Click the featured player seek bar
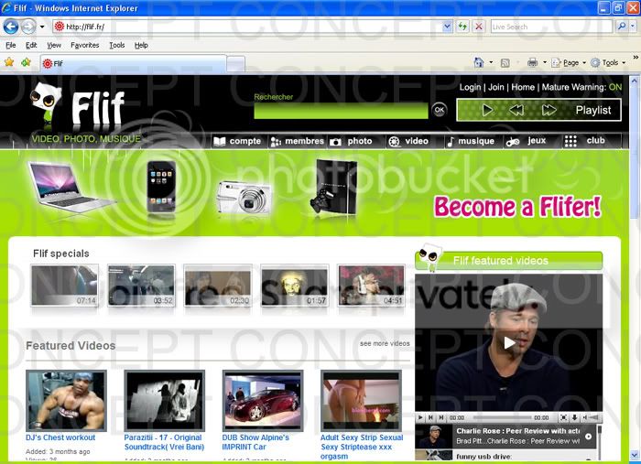 click(x=502, y=417)
